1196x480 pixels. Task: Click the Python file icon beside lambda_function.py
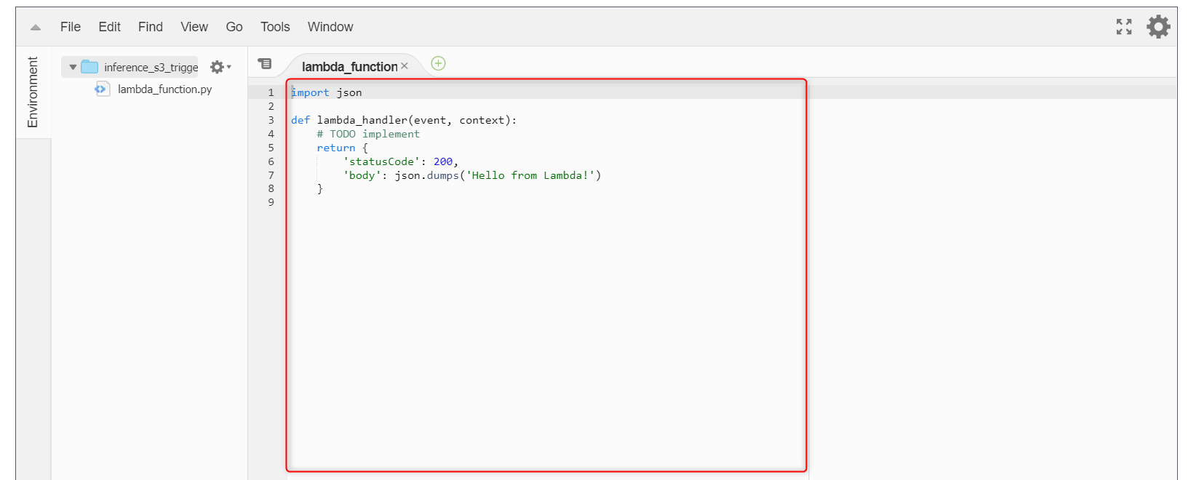point(101,89)
